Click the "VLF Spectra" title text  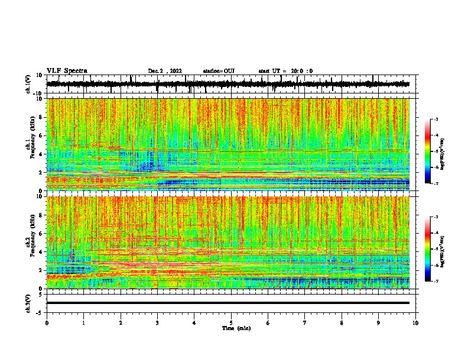coord(67,71)
